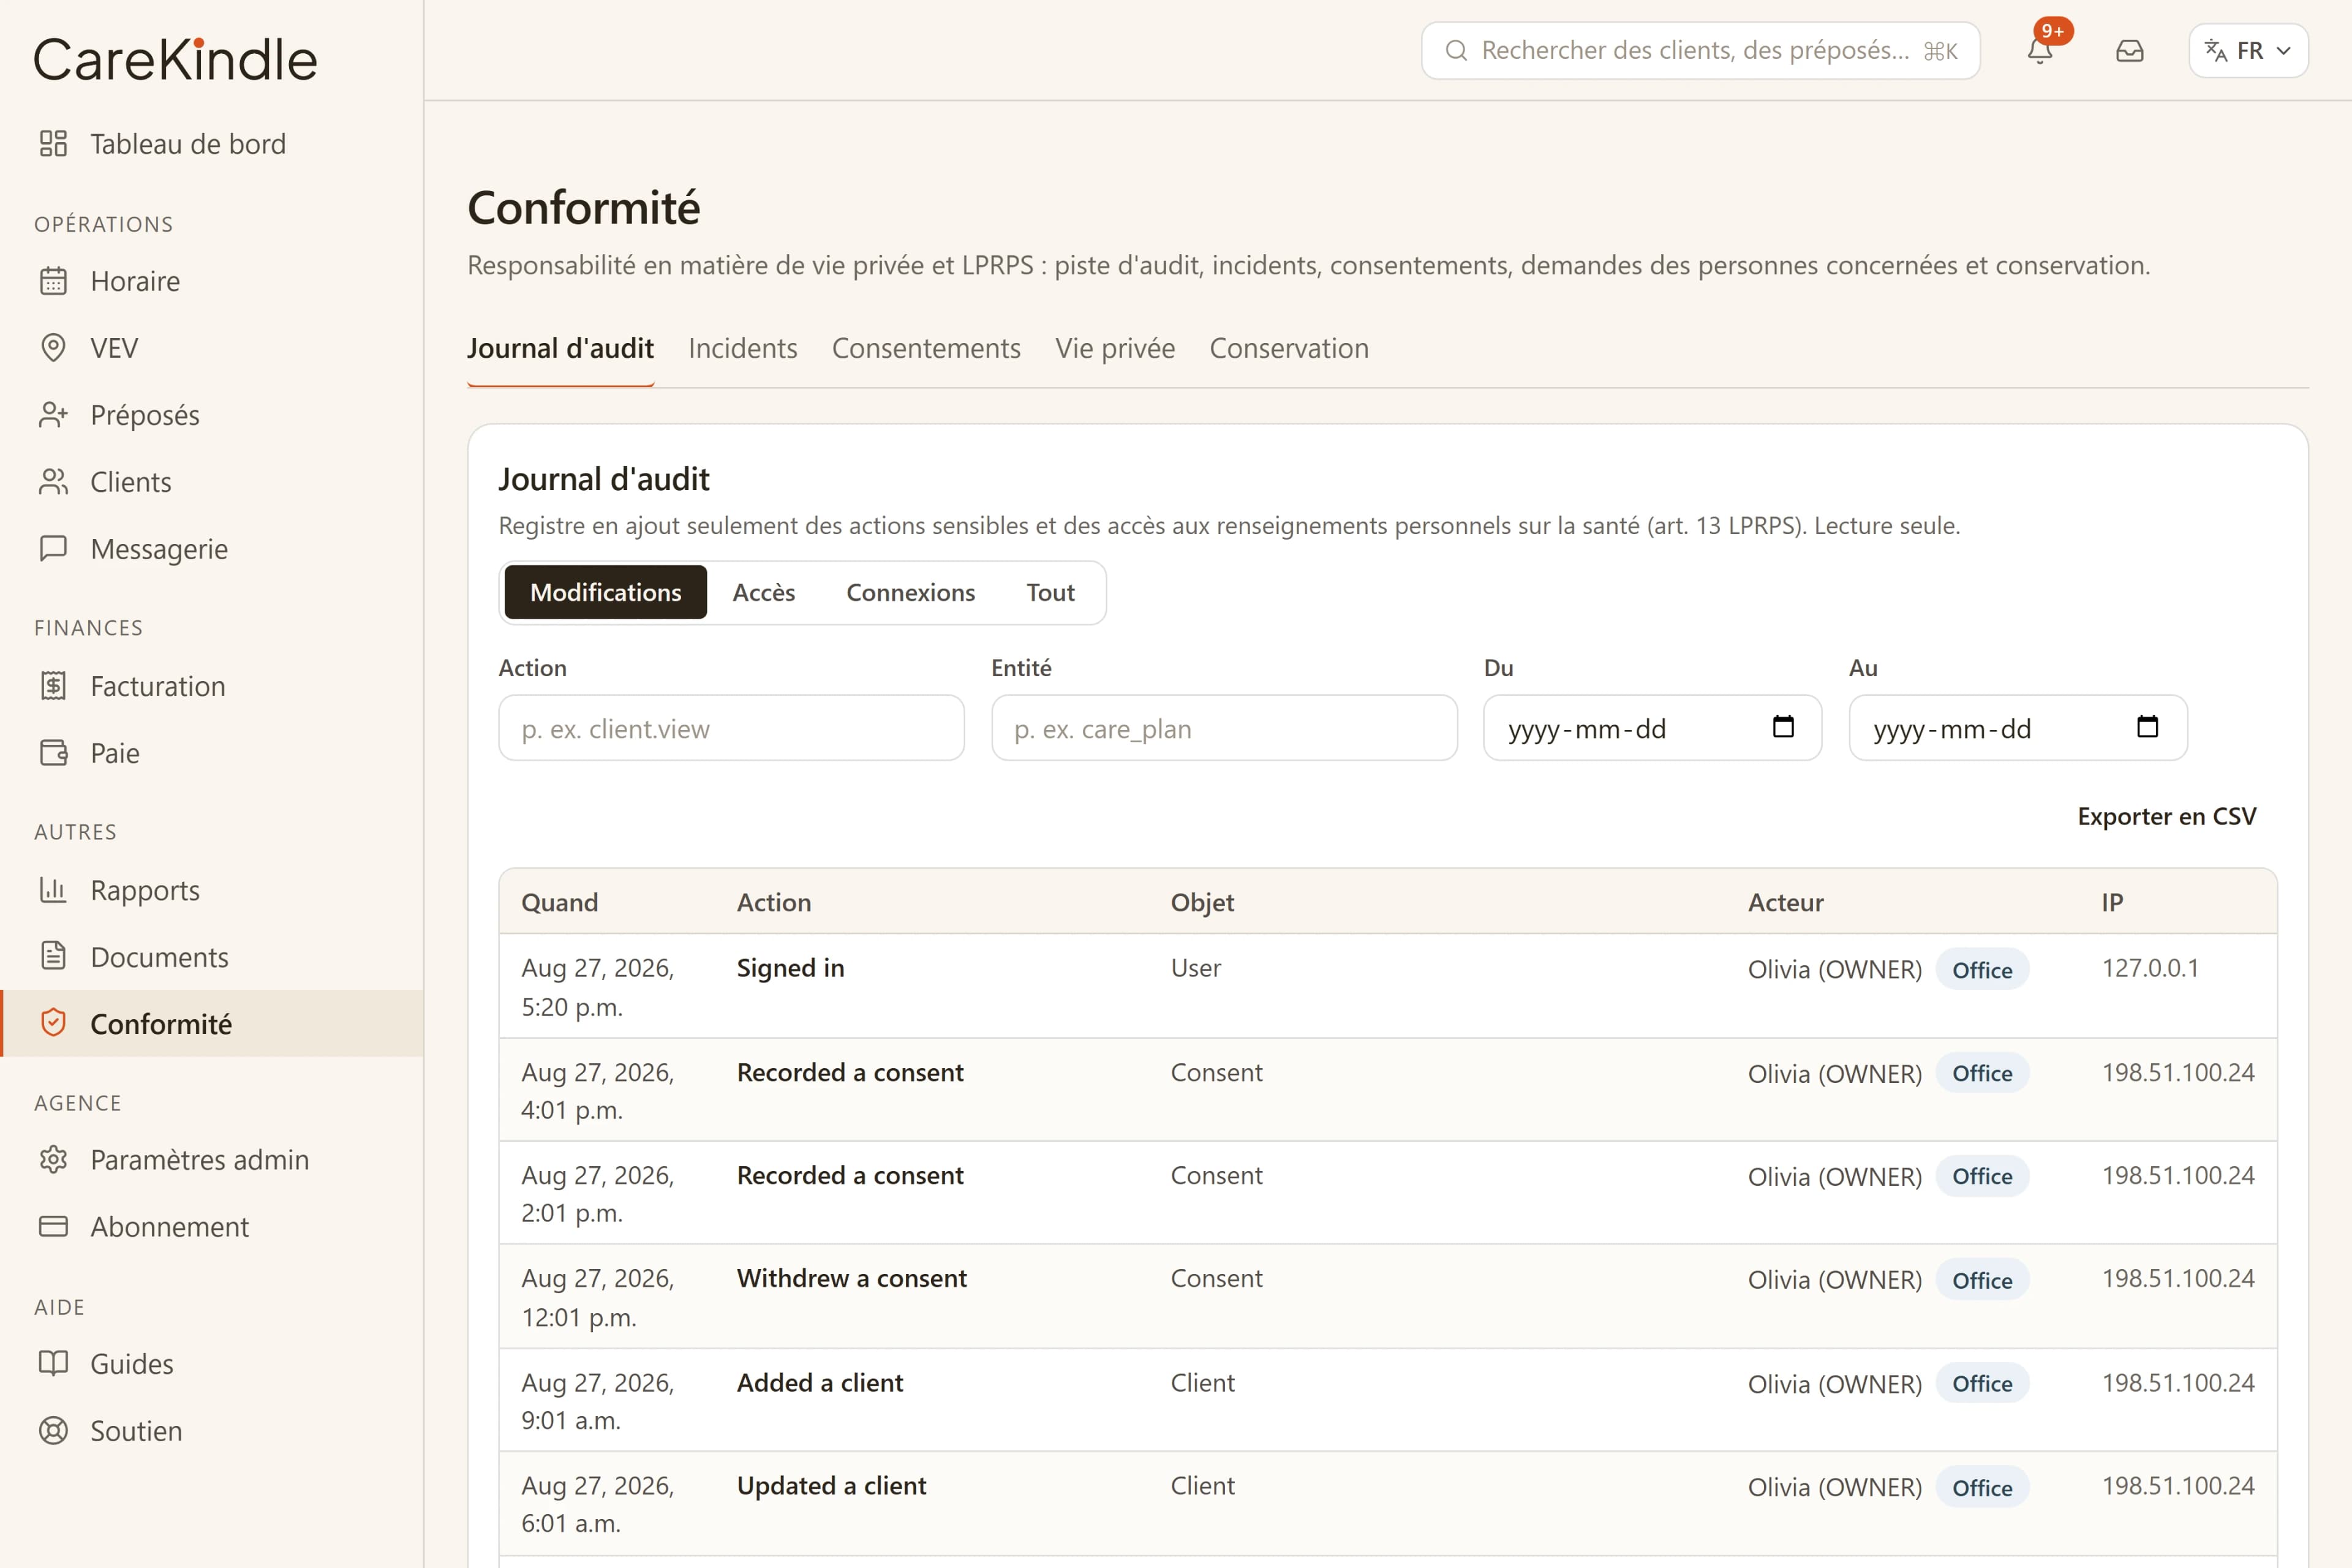Screen dimensions: 2352x1568
Task: Go to Paramètres admin page
Action: tap(212, 1160)
